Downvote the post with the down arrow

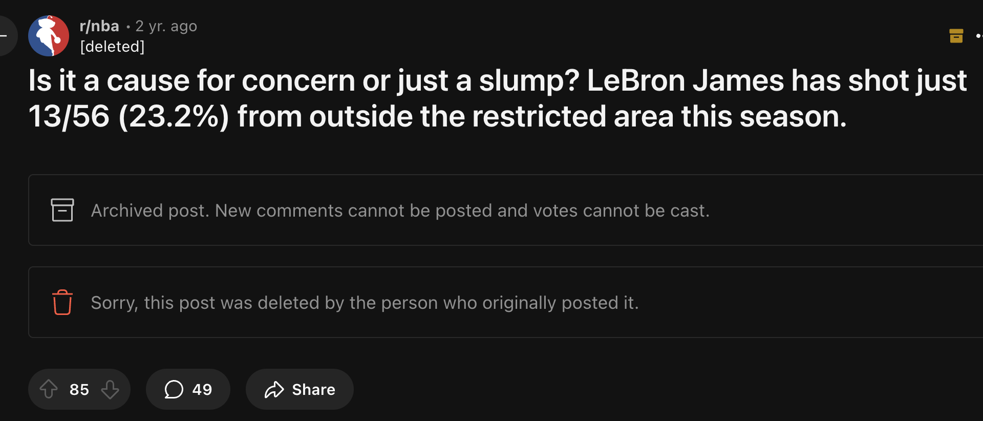coord(111,389)
